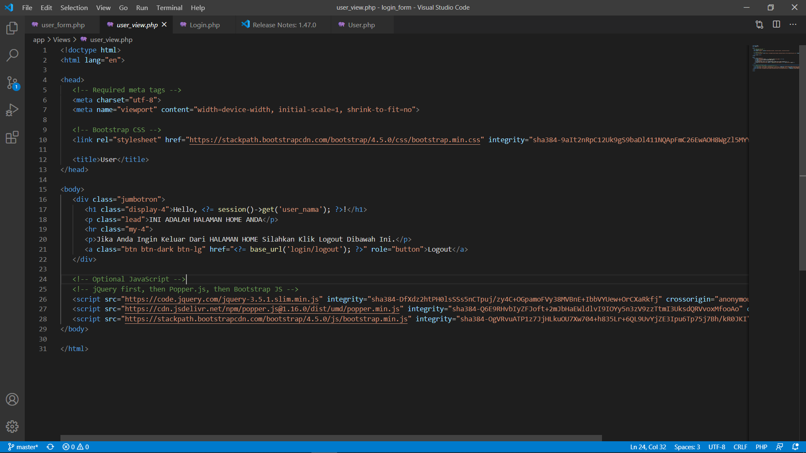The image size is (806, 453).
Task: Open the editor More Actions ellipsis
Action: pyautogui.click(x=793, y=25)
